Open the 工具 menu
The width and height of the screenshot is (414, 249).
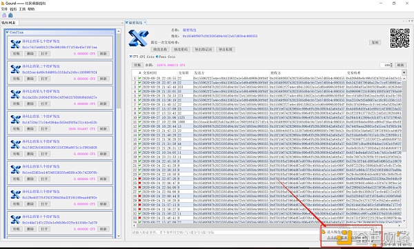coord(22,9)
